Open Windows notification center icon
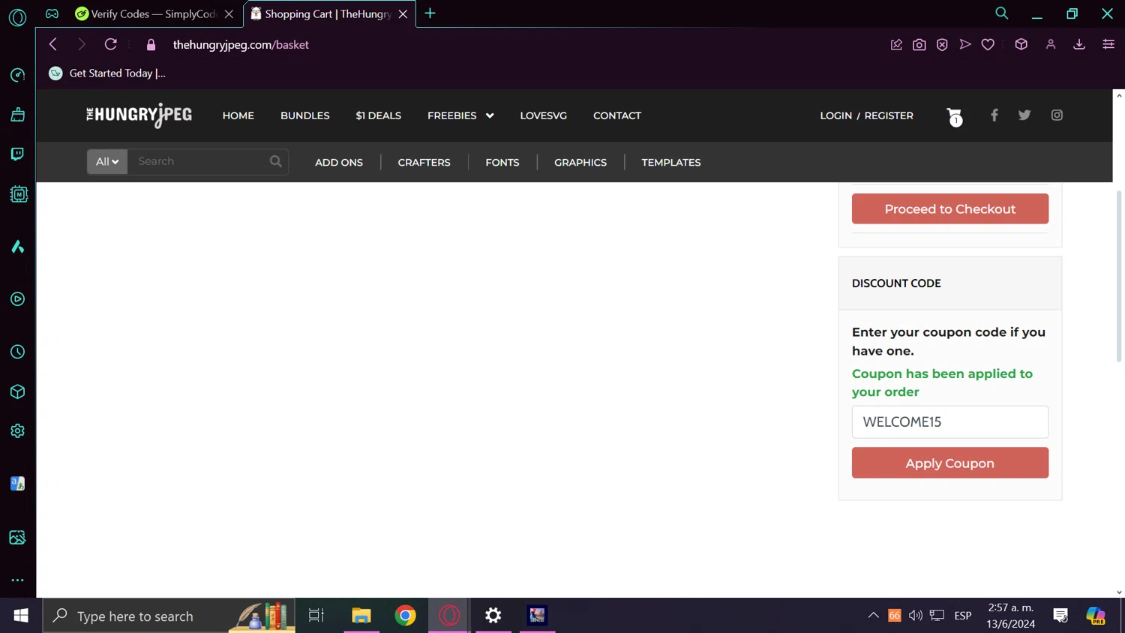Image resolution: width=1125 pixels, height=633 pixels. (x=1060, y=616)
